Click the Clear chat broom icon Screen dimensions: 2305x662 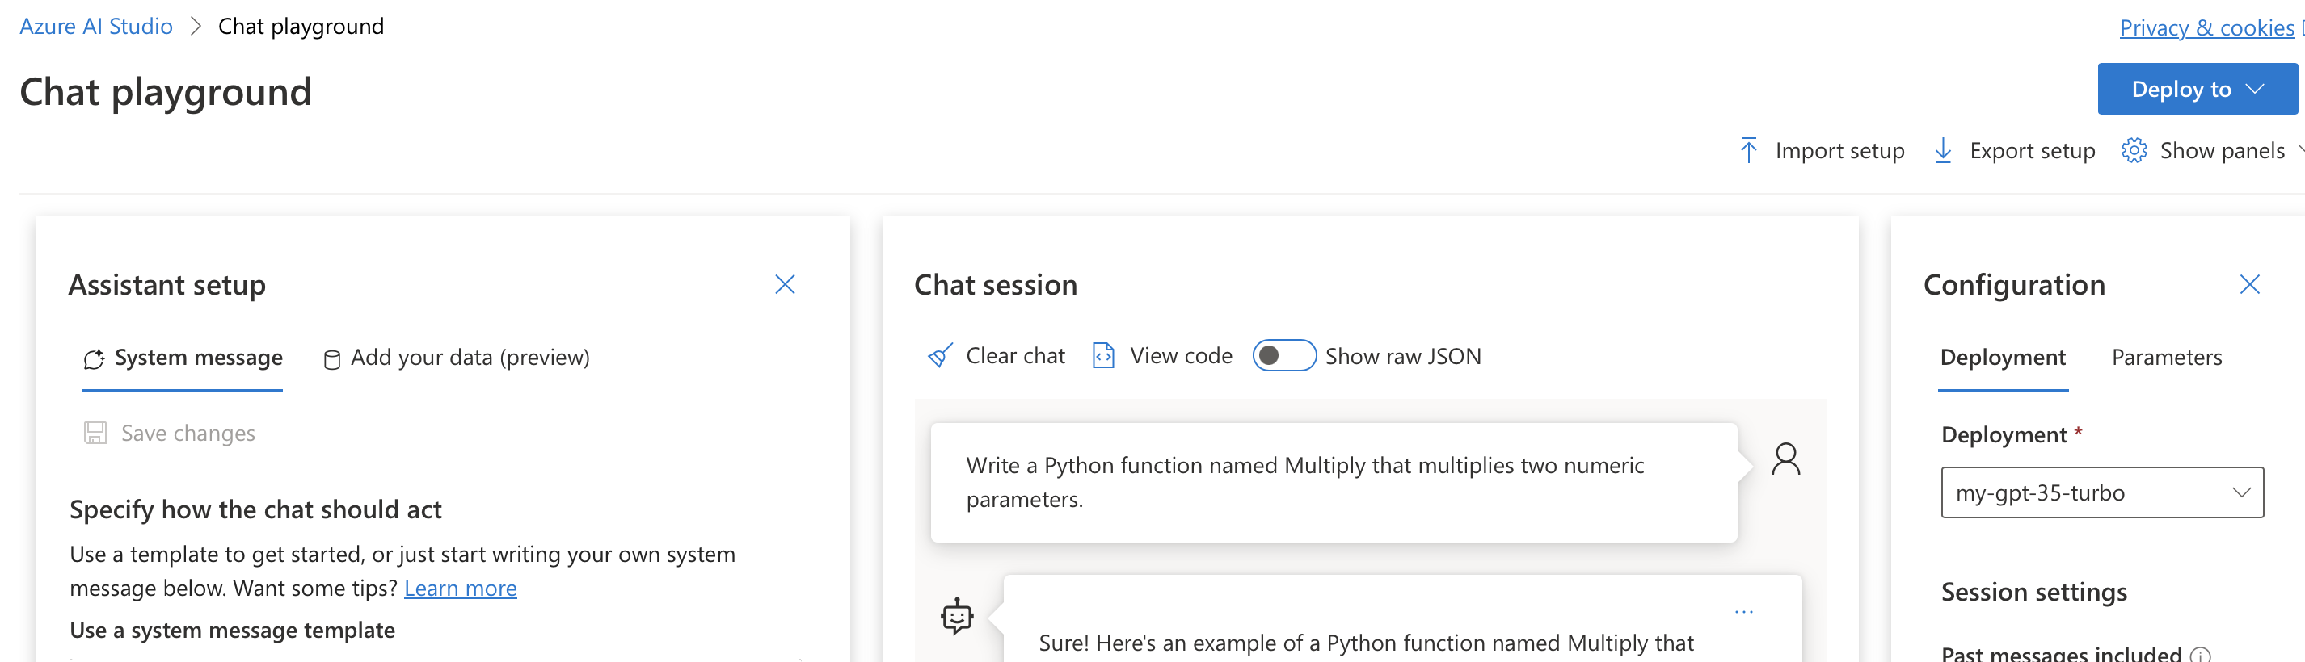coord(941,357)
